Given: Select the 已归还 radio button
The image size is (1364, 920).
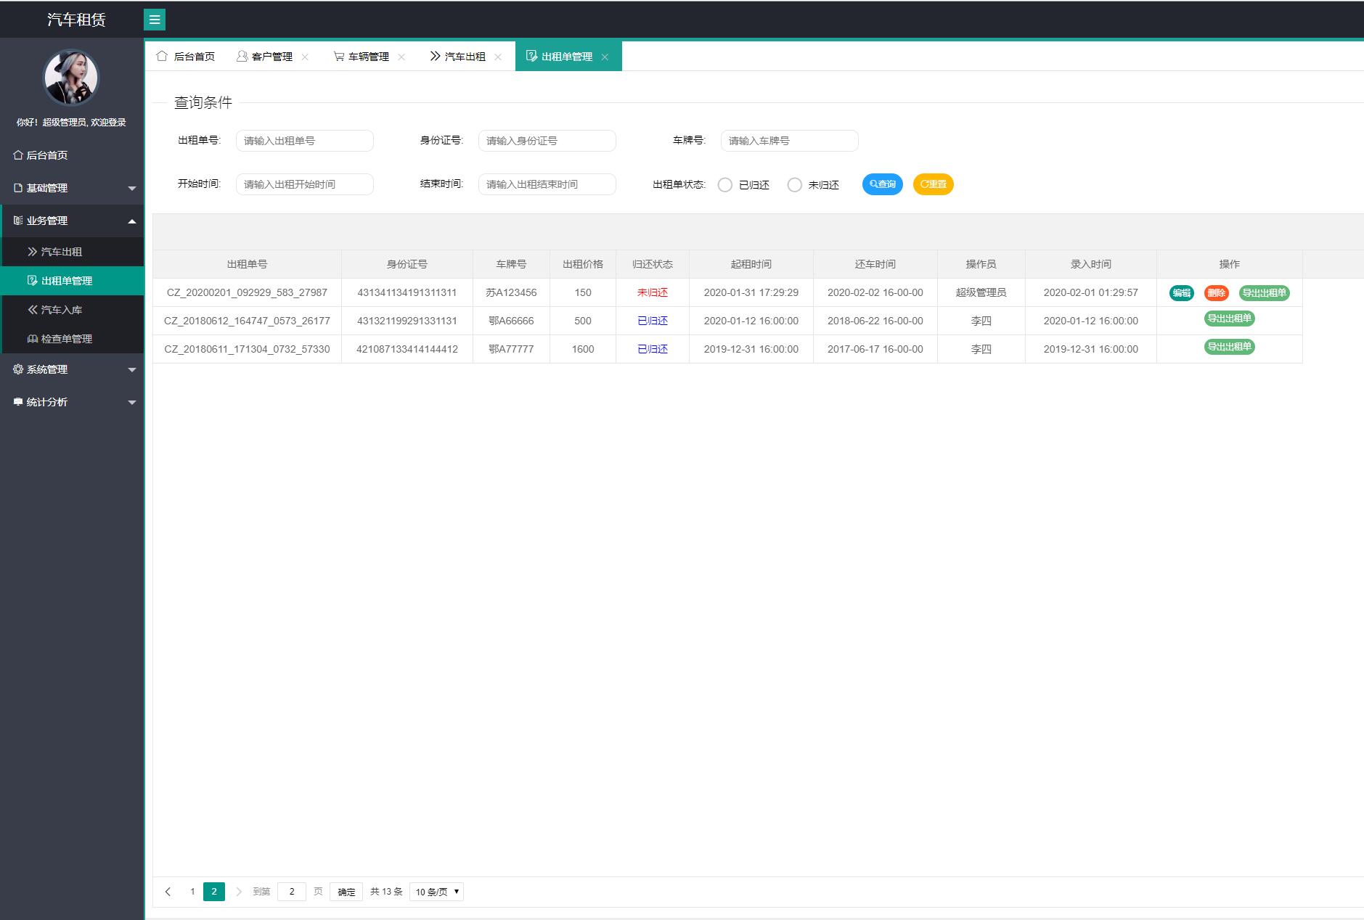Looking at the screenshot, I should 724,185.
